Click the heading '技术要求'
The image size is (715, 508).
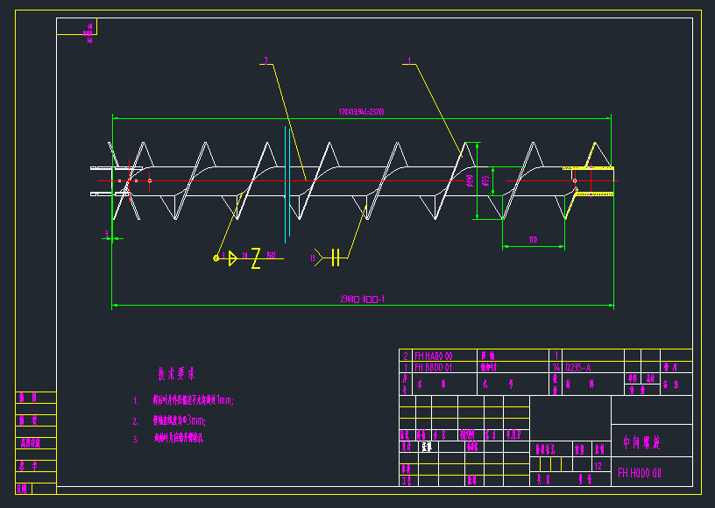point(176,374)
